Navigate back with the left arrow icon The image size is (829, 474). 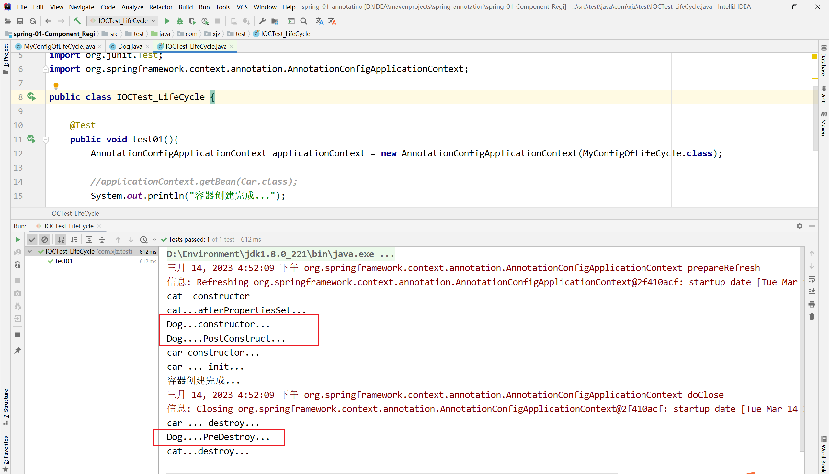coord(48,21)
